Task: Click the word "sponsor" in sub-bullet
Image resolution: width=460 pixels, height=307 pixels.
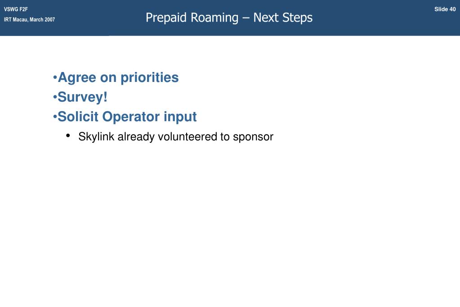Action: point(253,137)
